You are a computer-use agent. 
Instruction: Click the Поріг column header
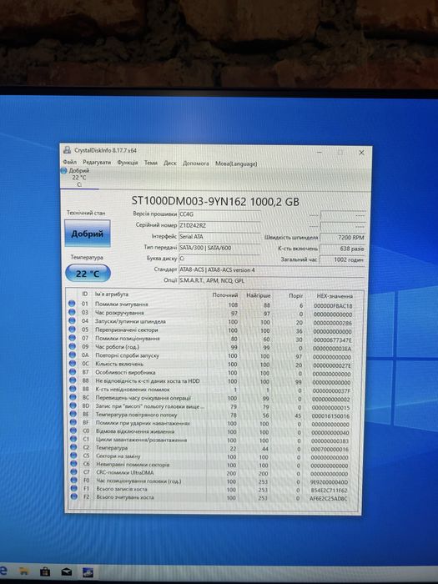tap(295, 295)
